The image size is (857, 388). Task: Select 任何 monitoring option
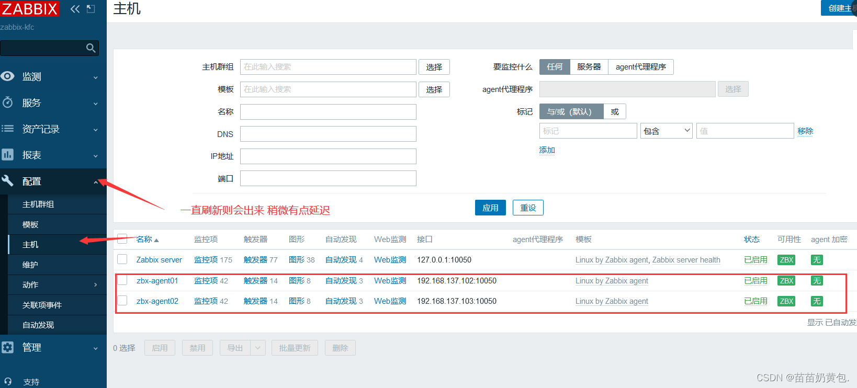pyautogui.click(x=555, y=67)
